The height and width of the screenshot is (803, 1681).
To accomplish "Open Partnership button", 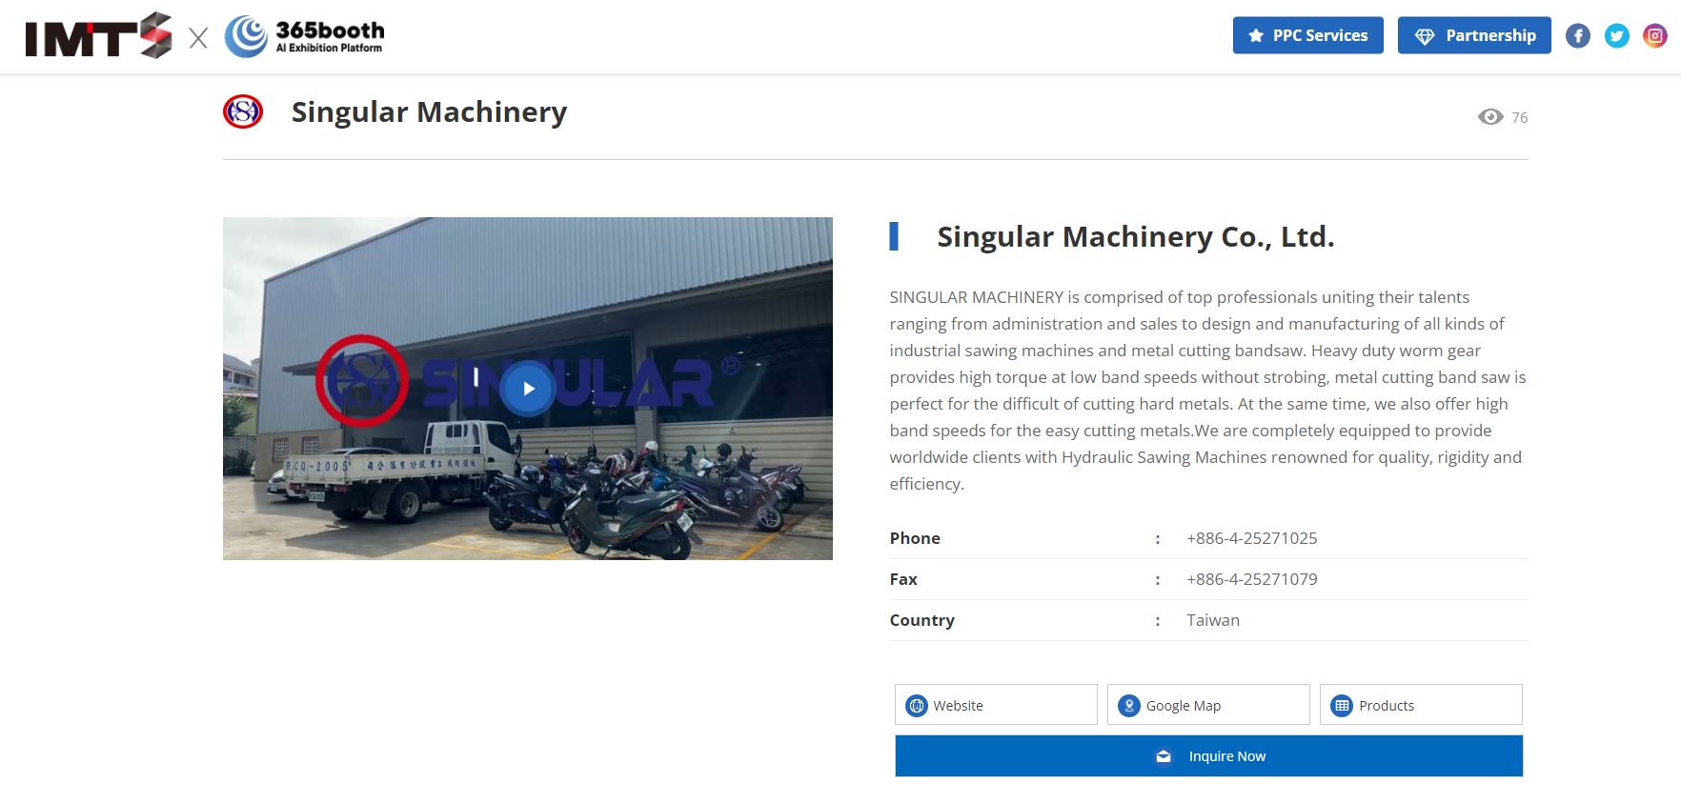I will pos(1474,35).
